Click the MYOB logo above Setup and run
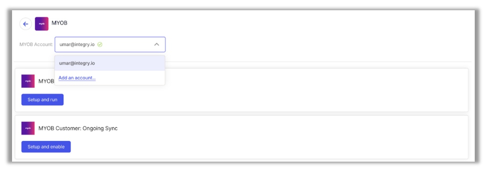485x171 pixels. pyautogui.click(x=28, y=81)
